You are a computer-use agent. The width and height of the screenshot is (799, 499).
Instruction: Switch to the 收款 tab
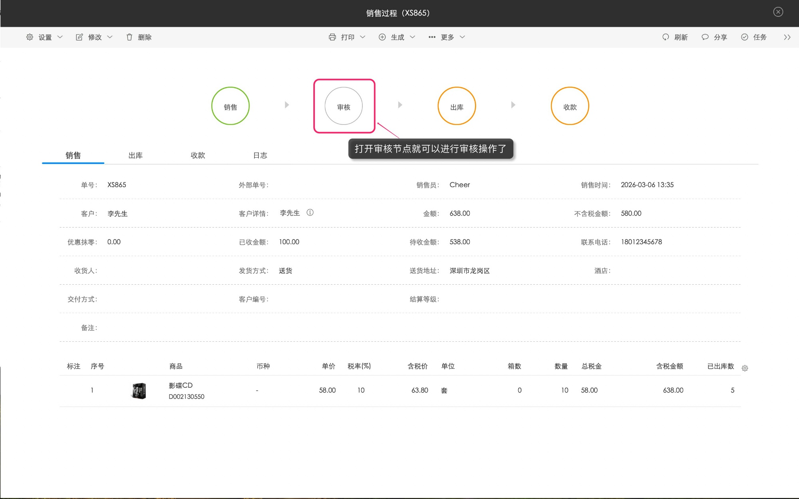click(198, 155)
